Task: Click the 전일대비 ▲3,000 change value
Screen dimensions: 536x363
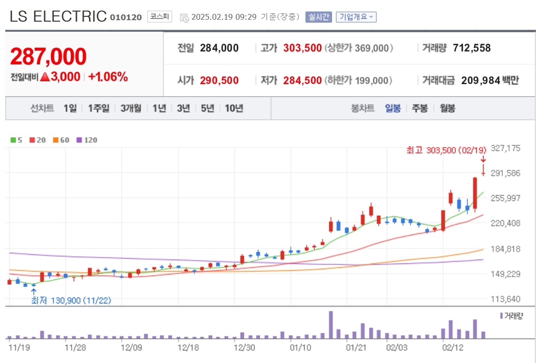Action: pyautogui.click(x=45, y=77)
